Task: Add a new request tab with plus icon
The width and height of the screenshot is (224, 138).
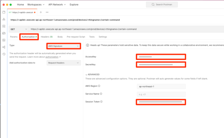Action: tap(41, 12)
